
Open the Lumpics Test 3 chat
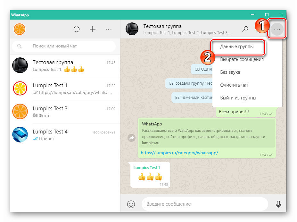65,112
